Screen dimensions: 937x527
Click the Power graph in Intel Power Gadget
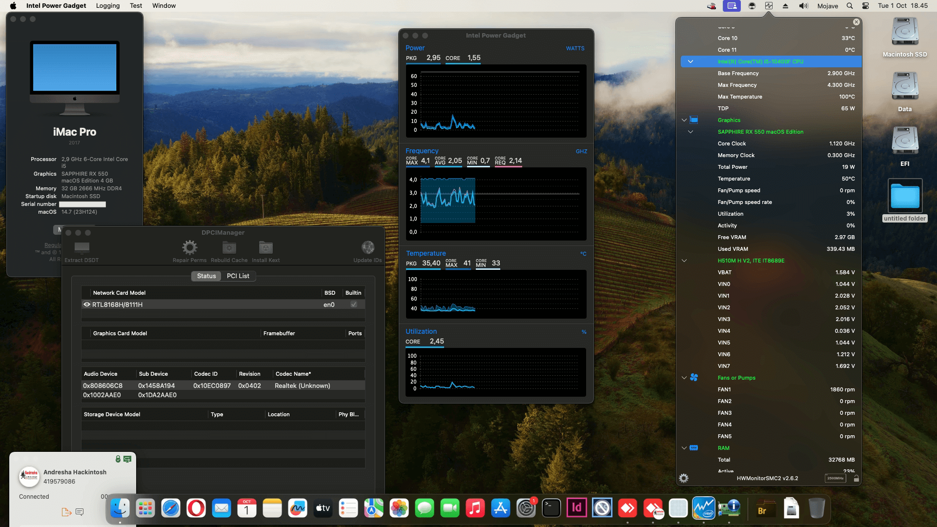496,101
